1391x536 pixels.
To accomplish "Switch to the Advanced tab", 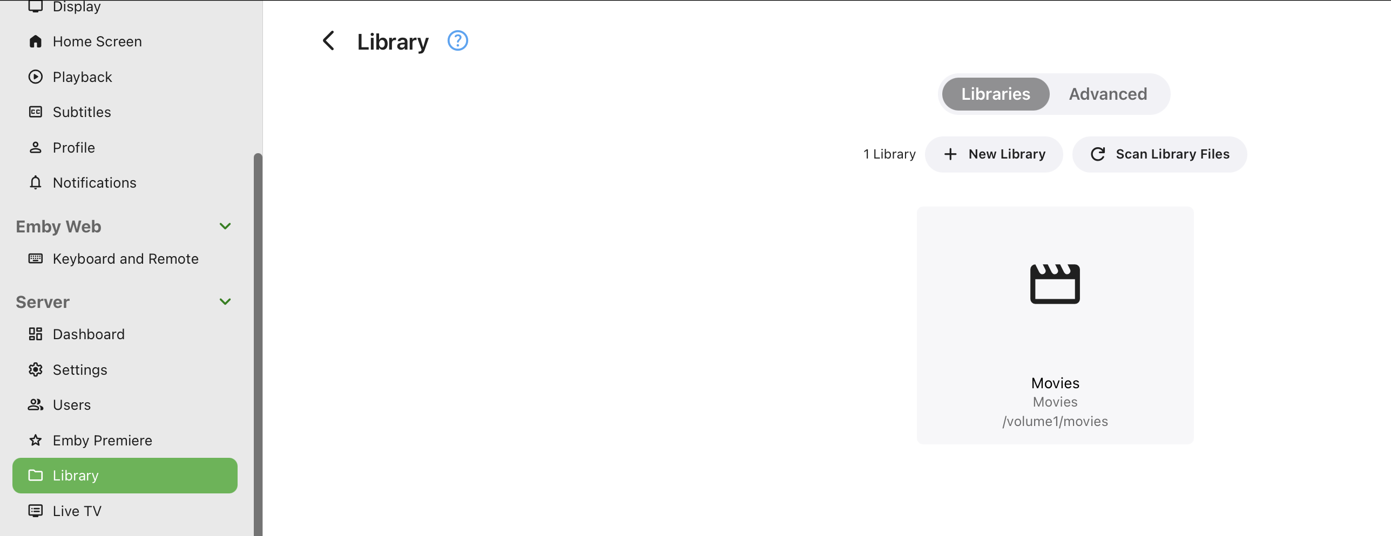I will click(1108, 94).
